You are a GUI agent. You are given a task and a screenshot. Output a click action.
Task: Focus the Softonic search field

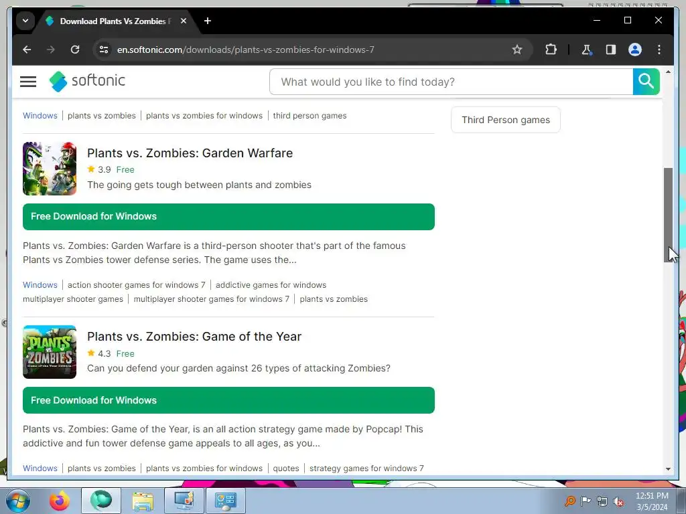pos(451,82)
